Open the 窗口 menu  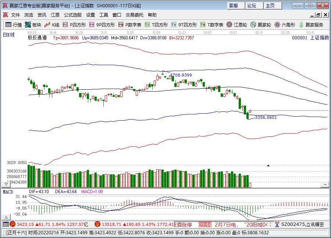click(117, 15)
